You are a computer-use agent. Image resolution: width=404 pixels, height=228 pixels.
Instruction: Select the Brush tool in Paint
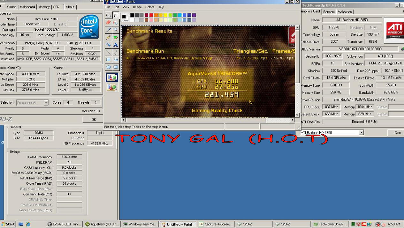116,37
